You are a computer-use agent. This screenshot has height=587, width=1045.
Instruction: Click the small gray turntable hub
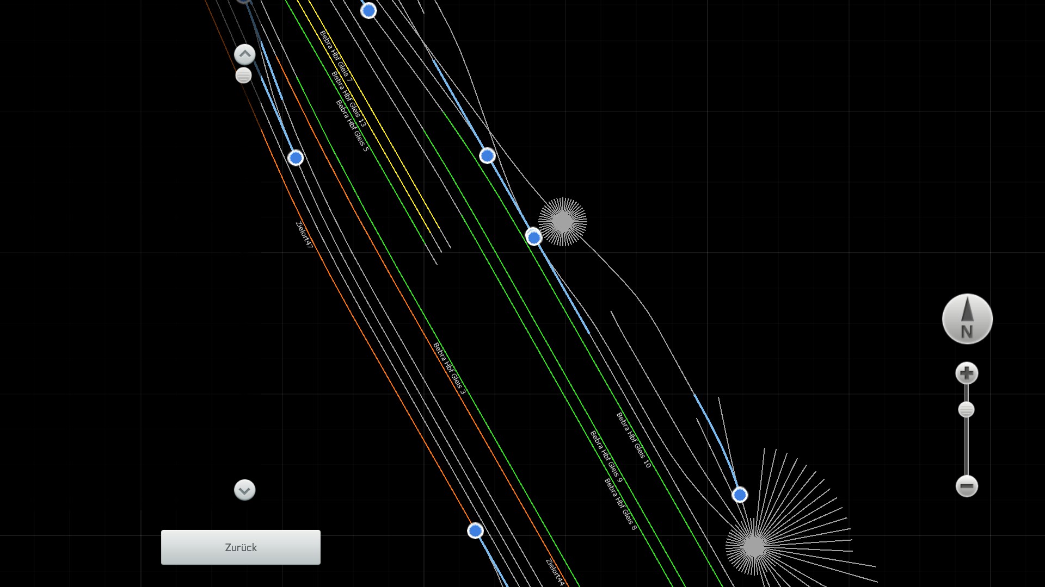(562, 222)
